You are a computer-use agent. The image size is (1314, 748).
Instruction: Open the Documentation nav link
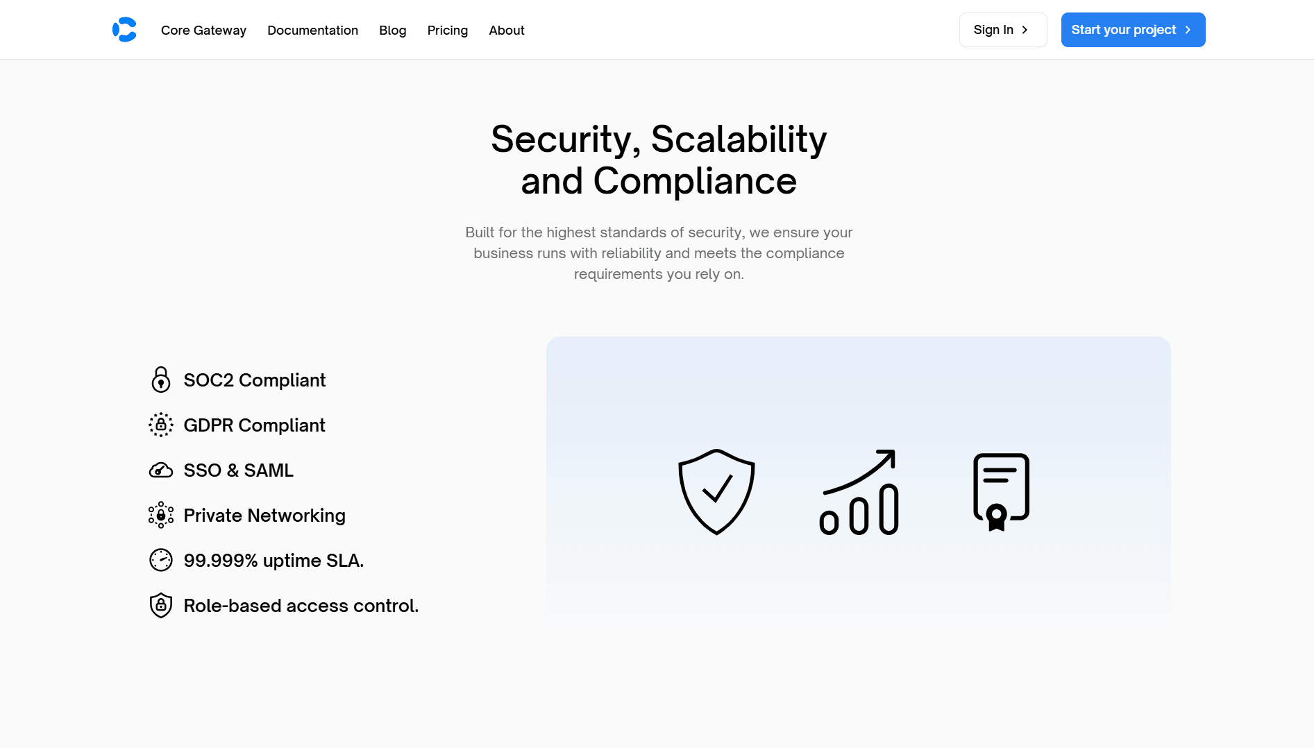312,31
